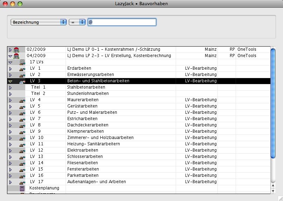Click the building icon of project 02/2009

tap(16, 50)
